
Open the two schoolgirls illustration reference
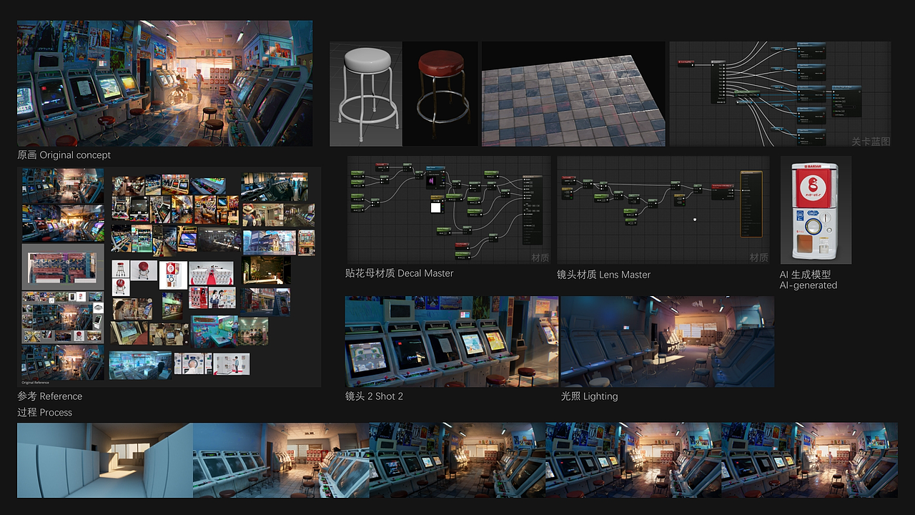(222, 298)
